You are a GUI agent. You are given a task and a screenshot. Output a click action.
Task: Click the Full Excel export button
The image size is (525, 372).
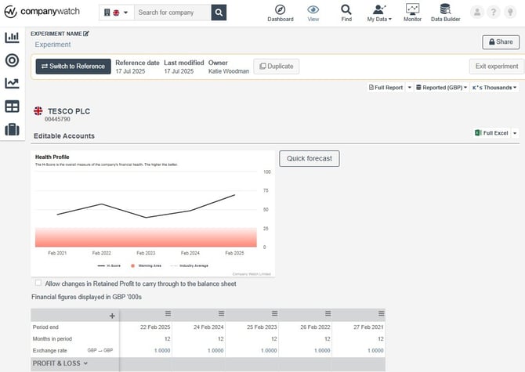tap(491, 133)
